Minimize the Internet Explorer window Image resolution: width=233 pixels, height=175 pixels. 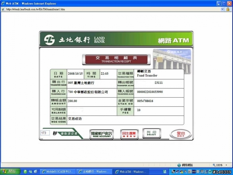click(218, 3)
